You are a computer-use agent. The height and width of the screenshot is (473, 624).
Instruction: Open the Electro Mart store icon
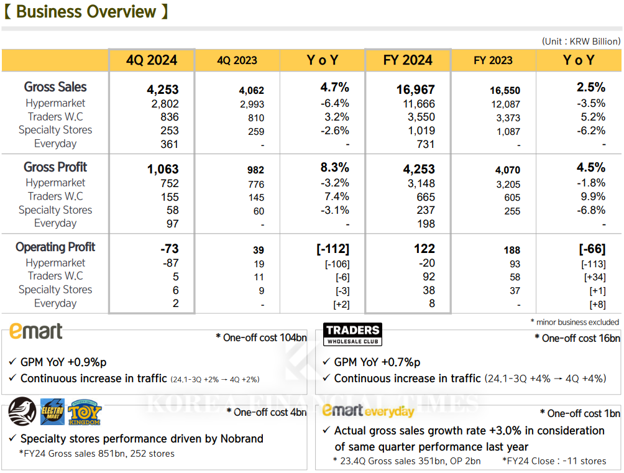click(52, 412)
